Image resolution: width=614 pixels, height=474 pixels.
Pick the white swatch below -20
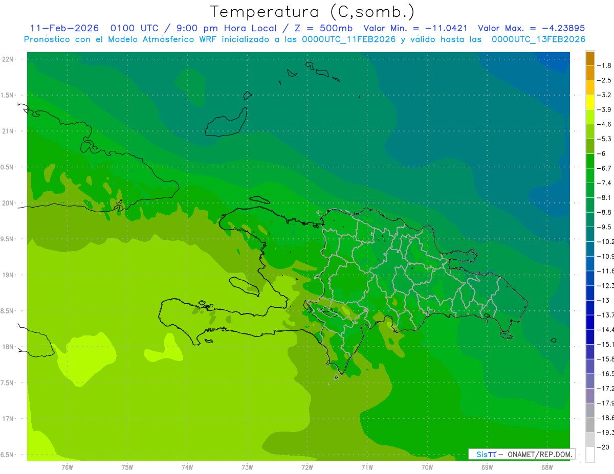click(590, 454)
